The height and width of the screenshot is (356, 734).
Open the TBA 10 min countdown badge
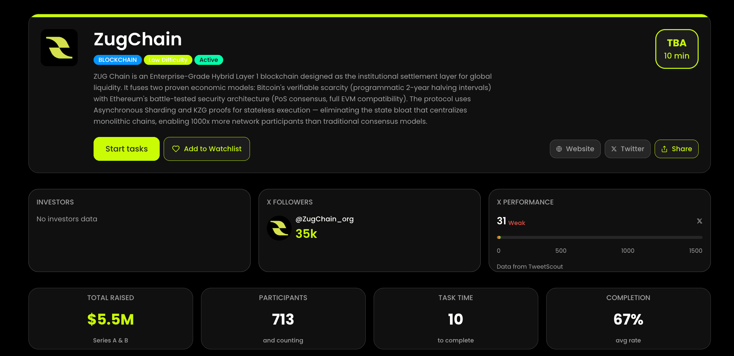(x=676, y=49)
